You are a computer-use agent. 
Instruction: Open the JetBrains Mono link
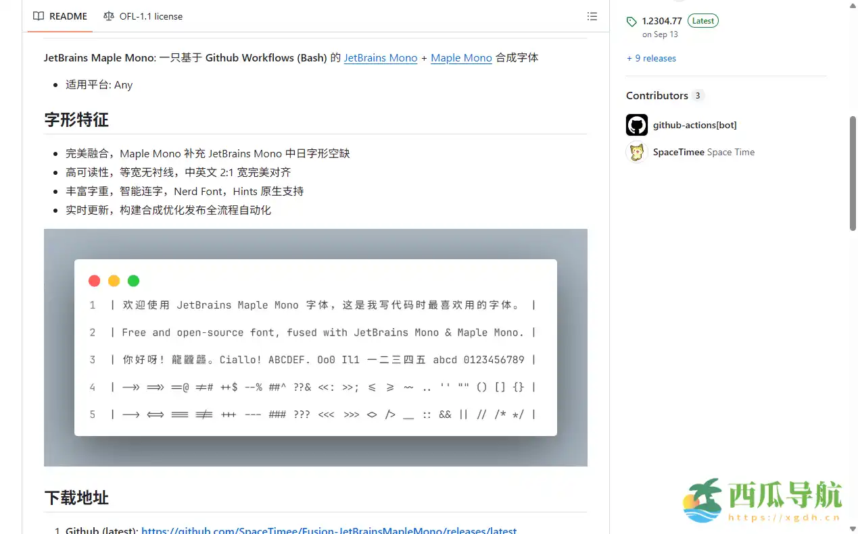(x=380, y=57)
